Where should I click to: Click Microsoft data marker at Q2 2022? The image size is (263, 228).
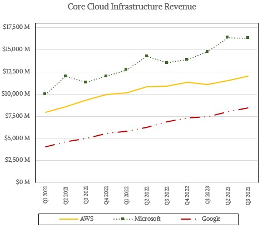pos(146,56)
